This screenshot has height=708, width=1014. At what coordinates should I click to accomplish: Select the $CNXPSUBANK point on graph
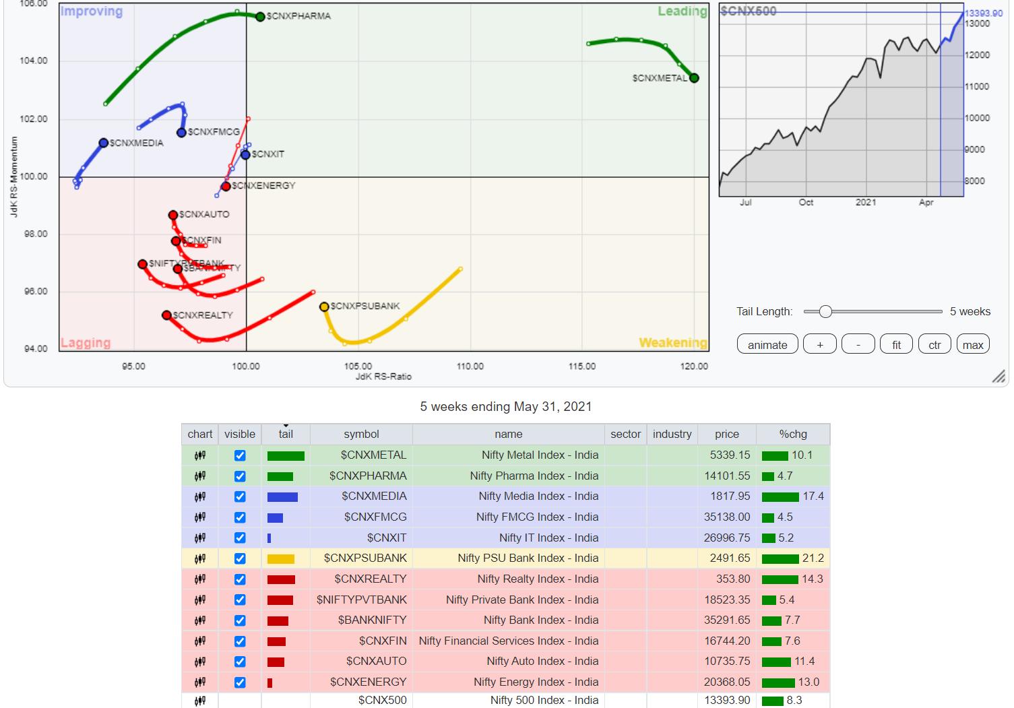coord(324,307)
